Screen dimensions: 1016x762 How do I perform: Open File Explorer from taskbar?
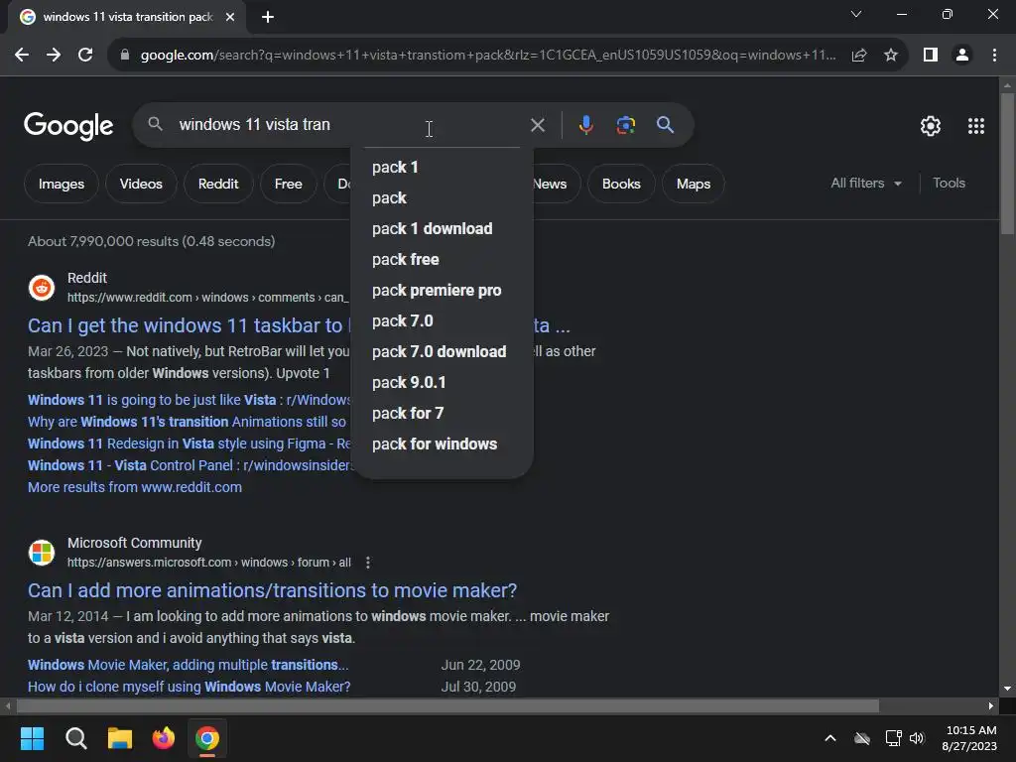120,738
